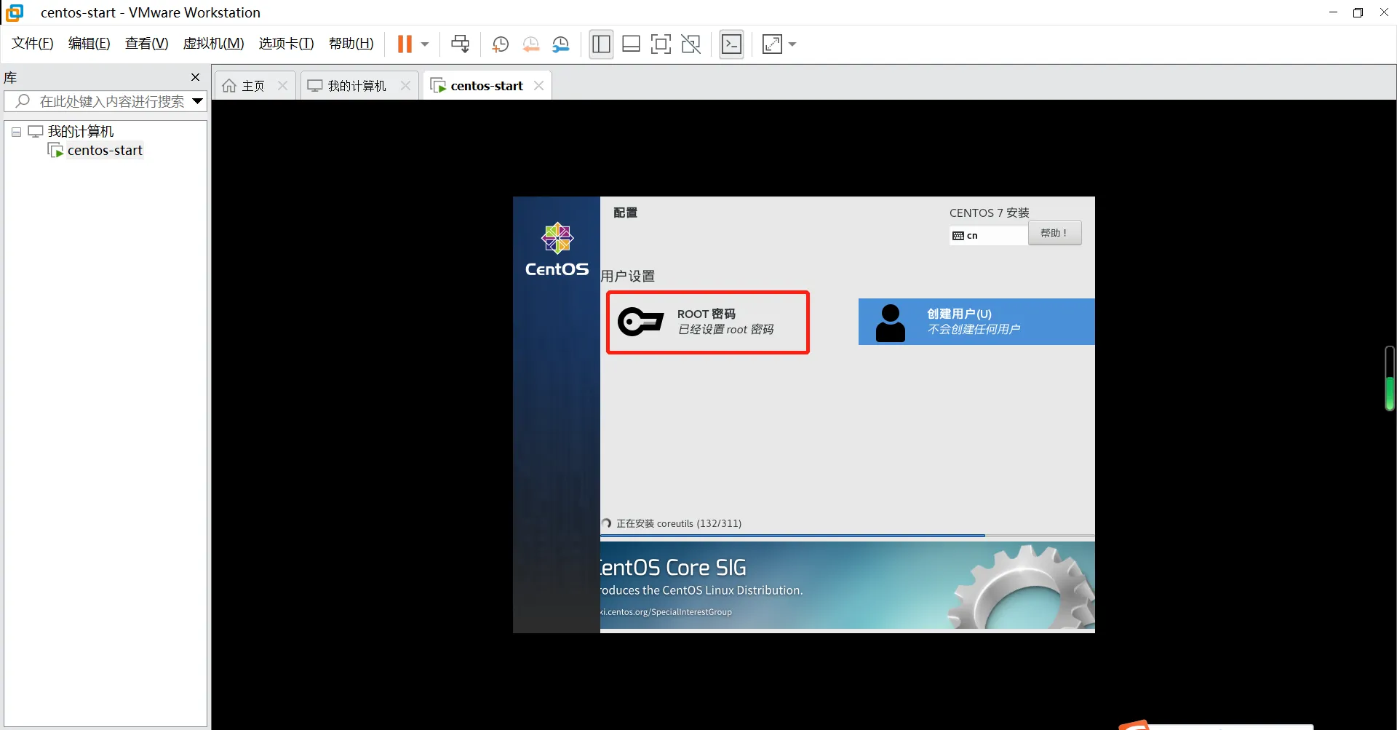Click the create user person icon

pos(890,322)
